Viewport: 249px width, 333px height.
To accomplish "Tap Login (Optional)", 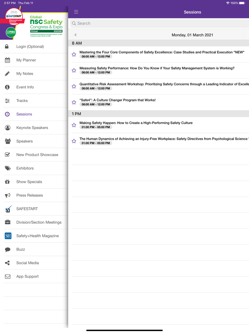I will coord(30,47).
